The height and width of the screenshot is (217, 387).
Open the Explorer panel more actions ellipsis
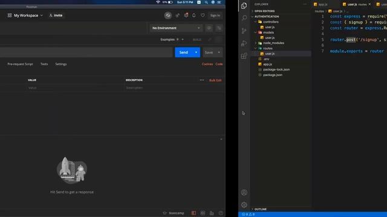[305, 4]
